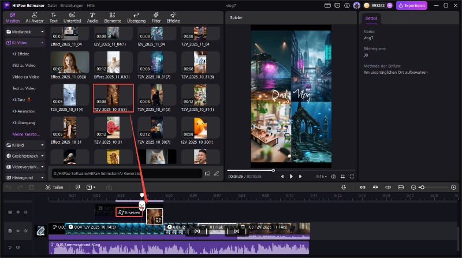
Task: Click the Exportieren button
Action: click(411, 5)
